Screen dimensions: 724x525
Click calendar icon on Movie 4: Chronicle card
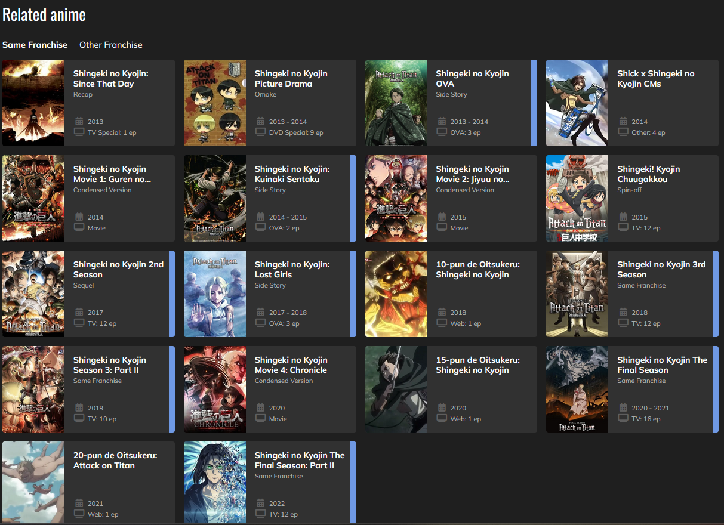click(x=260, y=407)
